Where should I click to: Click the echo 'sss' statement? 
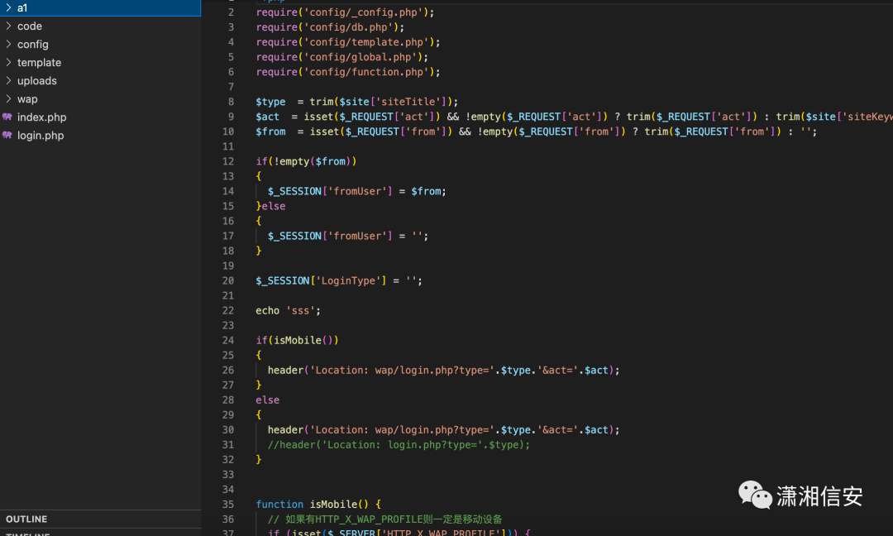tap(289, 310)
